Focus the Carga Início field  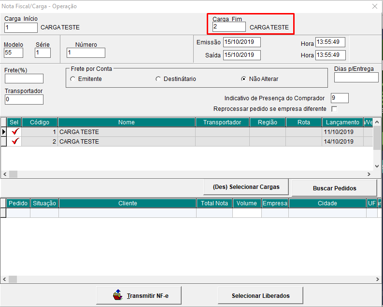tap(20, 27)
